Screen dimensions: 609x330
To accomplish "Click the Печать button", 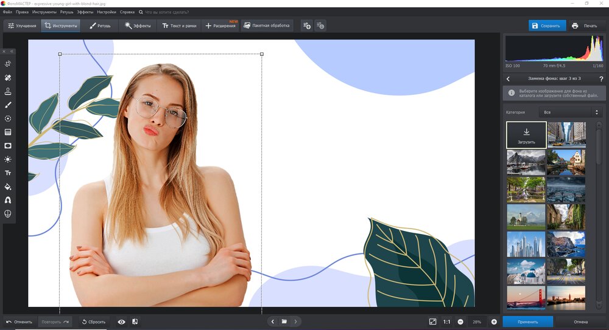I will pos(585,26).
